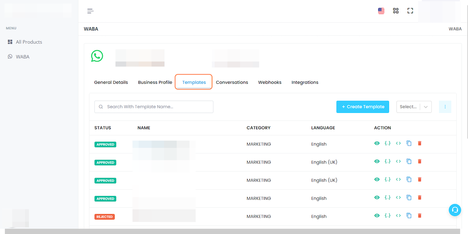Click the WABA page title heading

(91, 29)
